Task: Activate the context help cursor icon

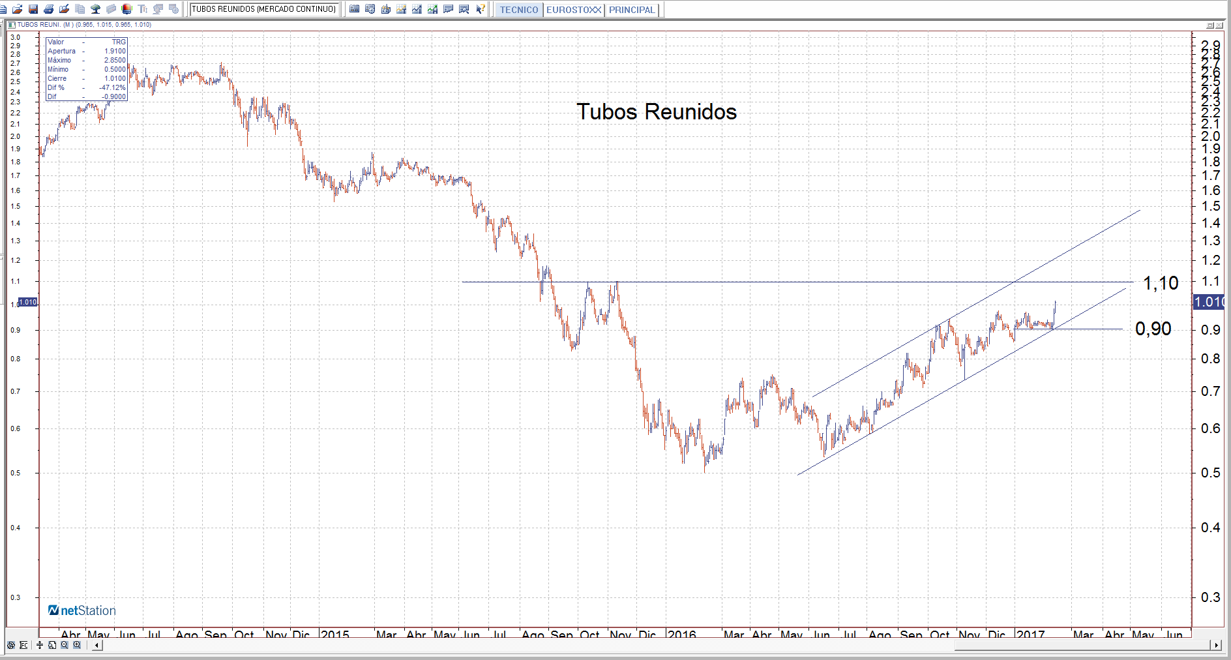Action: tap(481, 9)
